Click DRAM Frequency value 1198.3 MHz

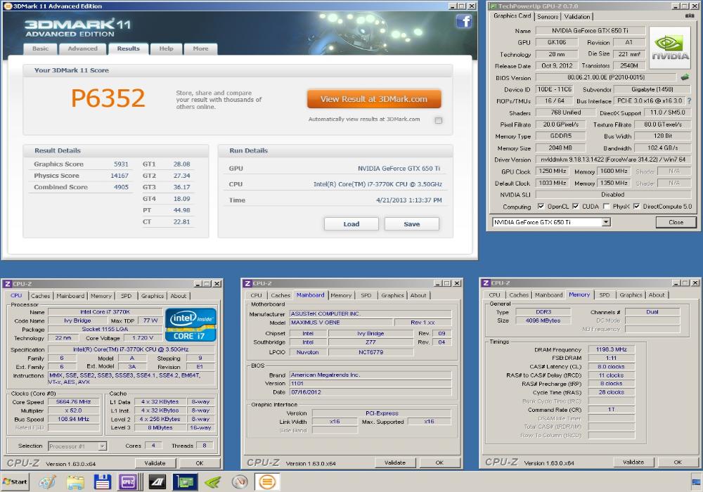(x=611, y=349)
